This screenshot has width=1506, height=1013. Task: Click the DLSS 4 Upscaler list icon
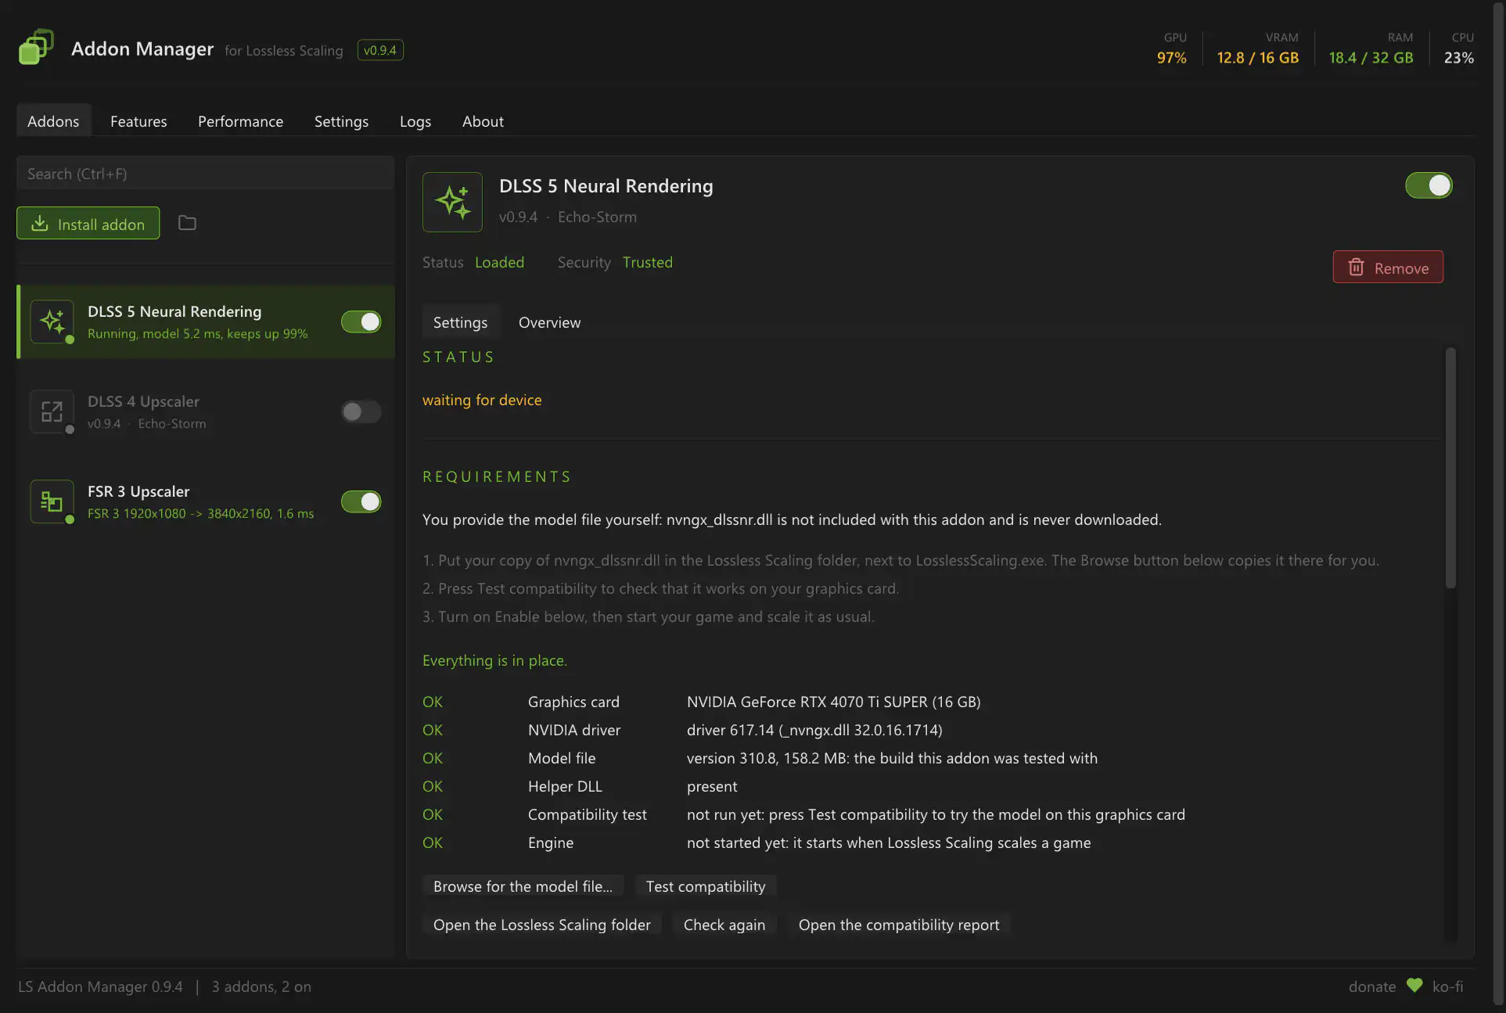coord(52,411)
